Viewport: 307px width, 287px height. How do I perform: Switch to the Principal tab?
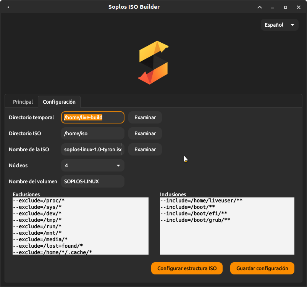coord(23,102)
